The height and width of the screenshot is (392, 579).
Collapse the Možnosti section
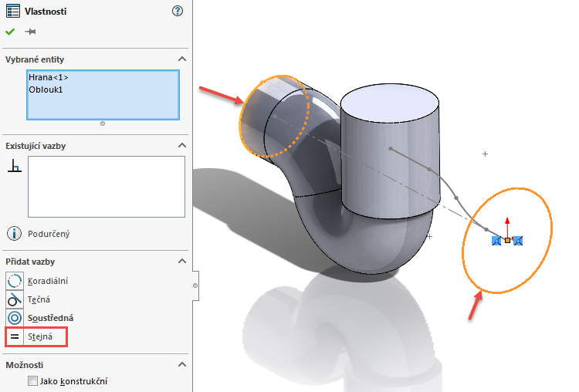tap(181, 365)
